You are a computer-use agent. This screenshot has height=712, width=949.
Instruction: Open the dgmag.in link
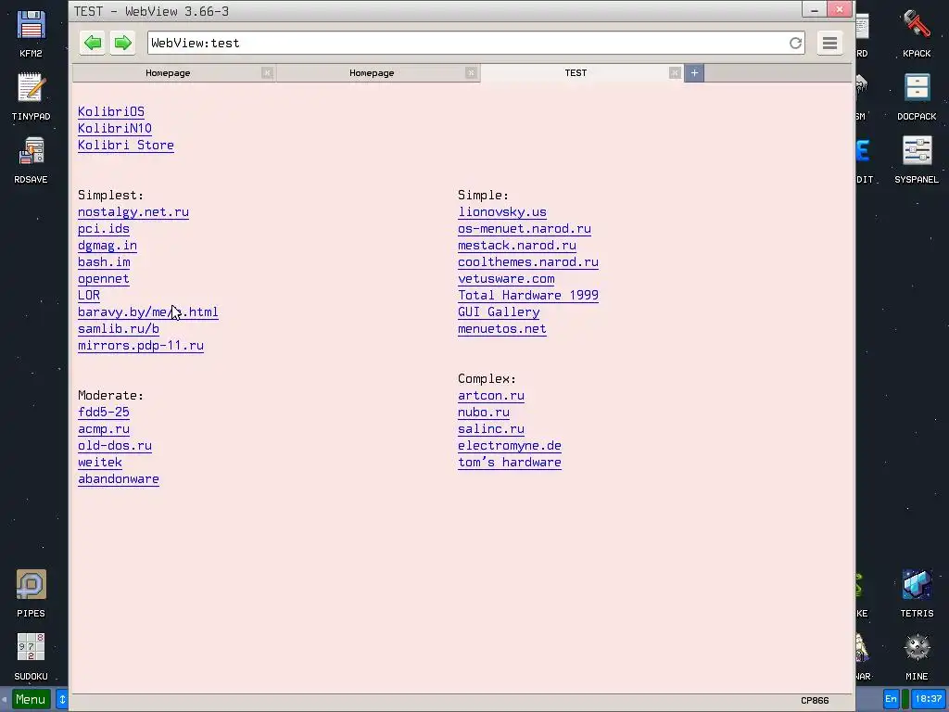108,246
